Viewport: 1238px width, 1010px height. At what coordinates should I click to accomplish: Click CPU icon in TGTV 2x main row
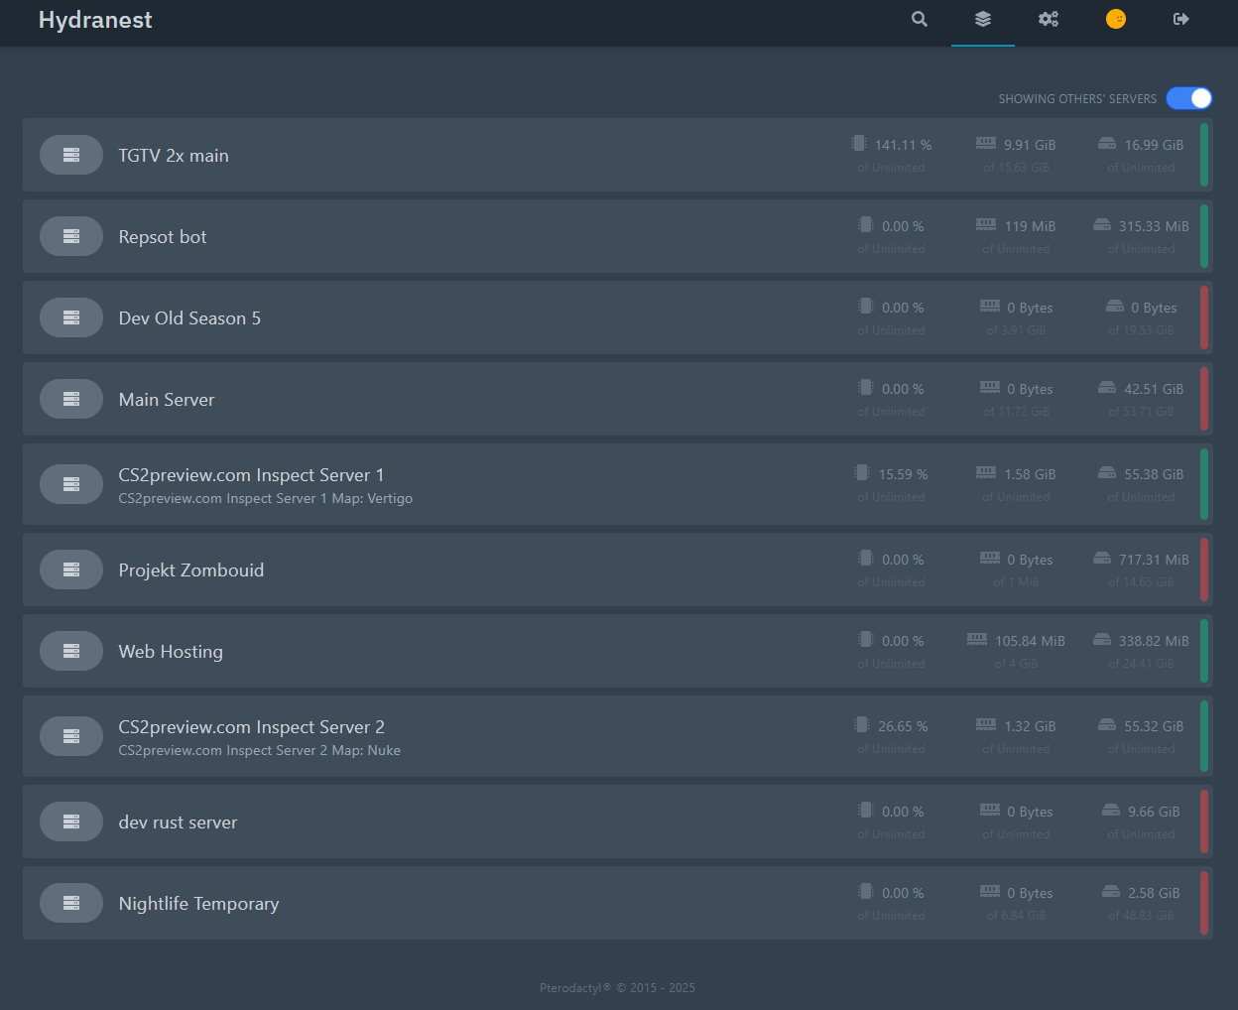pyautogui.click(x=859, y=143)
